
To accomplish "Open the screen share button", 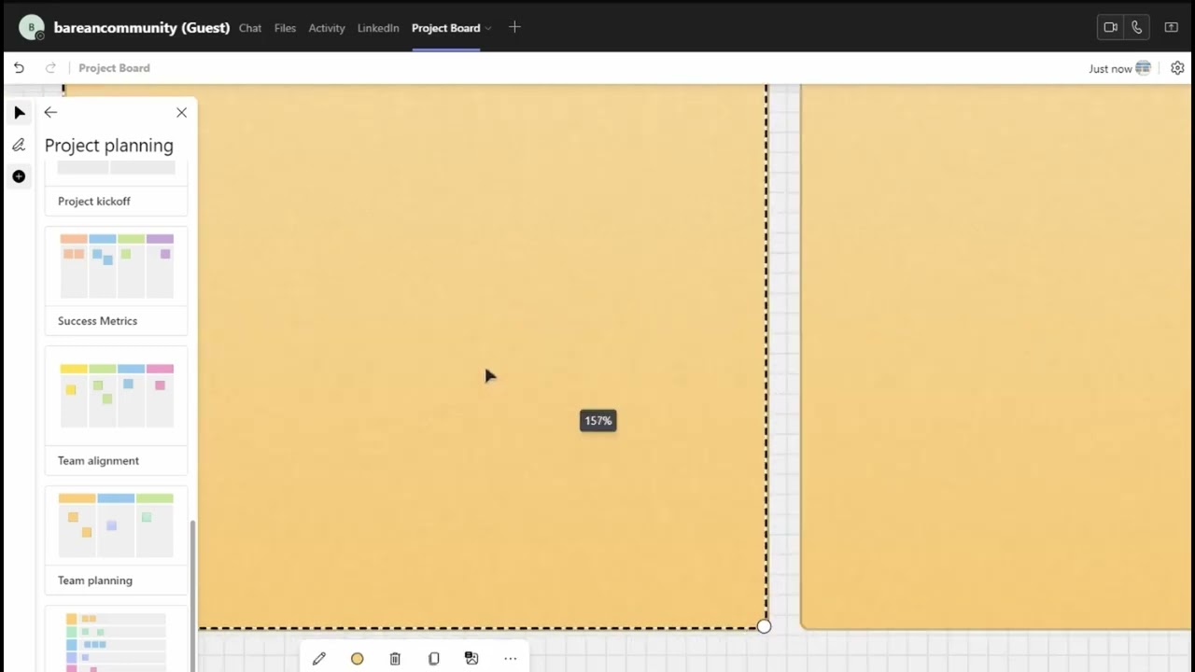I will [1171, 27].
